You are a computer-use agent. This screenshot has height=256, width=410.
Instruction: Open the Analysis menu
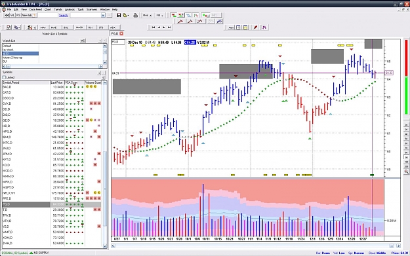tap(70, 9)
